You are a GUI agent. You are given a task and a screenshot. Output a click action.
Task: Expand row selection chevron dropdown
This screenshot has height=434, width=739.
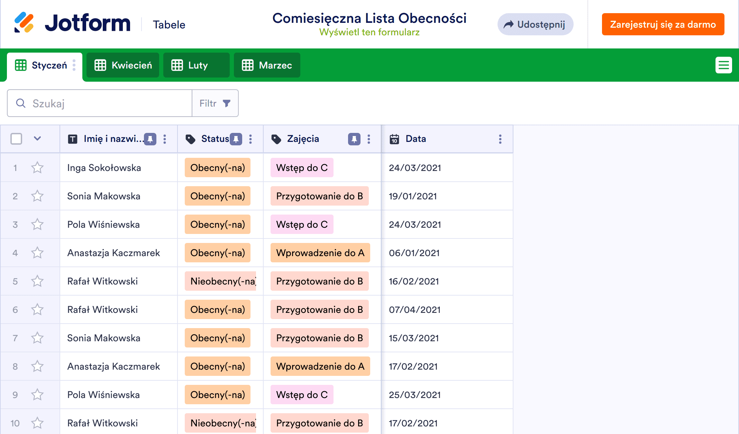[x=37, y=139]
